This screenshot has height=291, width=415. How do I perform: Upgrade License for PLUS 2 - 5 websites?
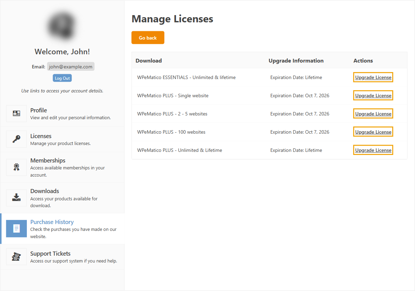pyautogui.click(x=373, y=114)
